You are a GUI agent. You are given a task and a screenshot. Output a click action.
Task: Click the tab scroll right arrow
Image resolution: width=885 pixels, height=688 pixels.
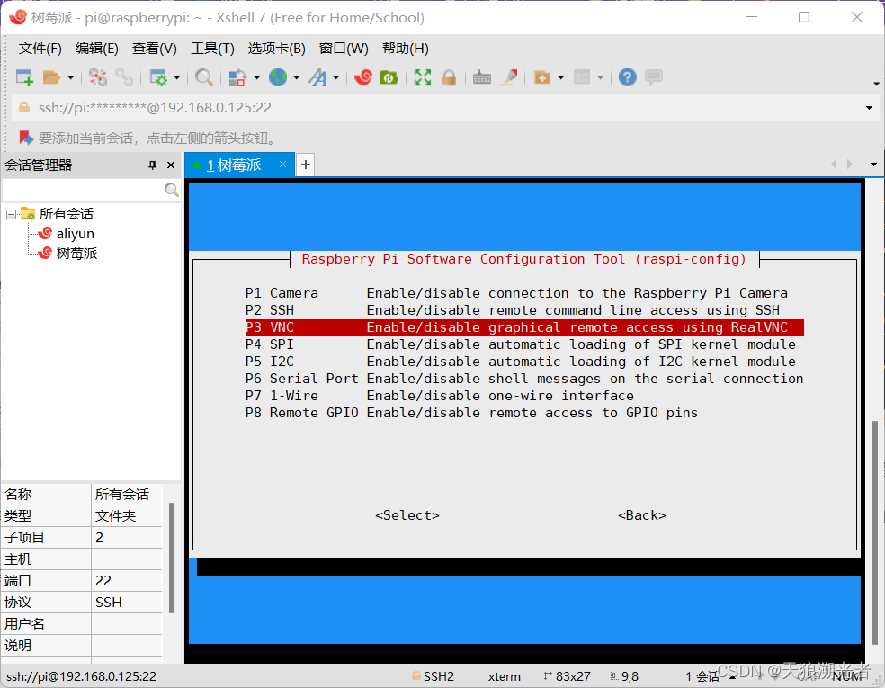coord(850,165)
